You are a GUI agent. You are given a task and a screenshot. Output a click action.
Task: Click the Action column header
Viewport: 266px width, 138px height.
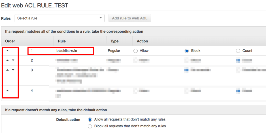point(142,41)
